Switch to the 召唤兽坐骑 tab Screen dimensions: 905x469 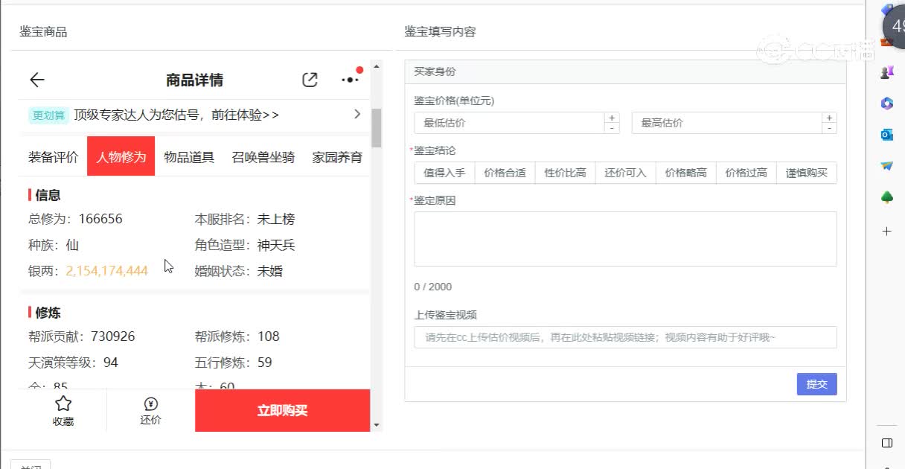263,157
